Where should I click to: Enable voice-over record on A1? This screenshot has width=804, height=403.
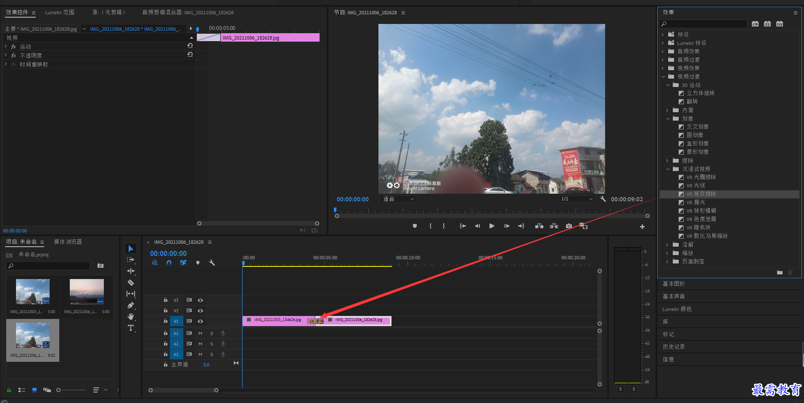[x=223, y=333]
